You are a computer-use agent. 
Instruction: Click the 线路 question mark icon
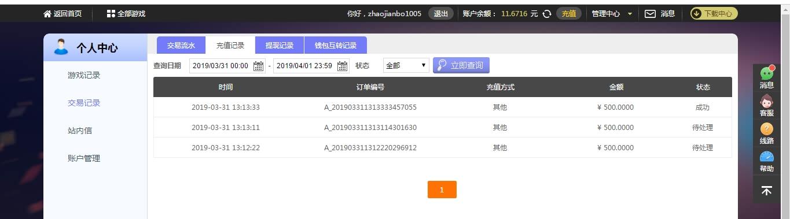point(767,128)
